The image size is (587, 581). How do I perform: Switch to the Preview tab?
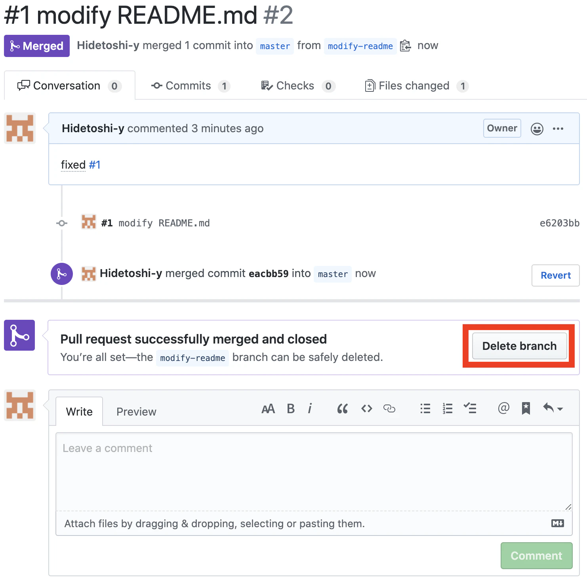pos(136,412)
